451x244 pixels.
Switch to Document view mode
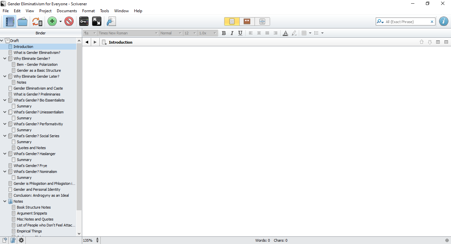232,21
